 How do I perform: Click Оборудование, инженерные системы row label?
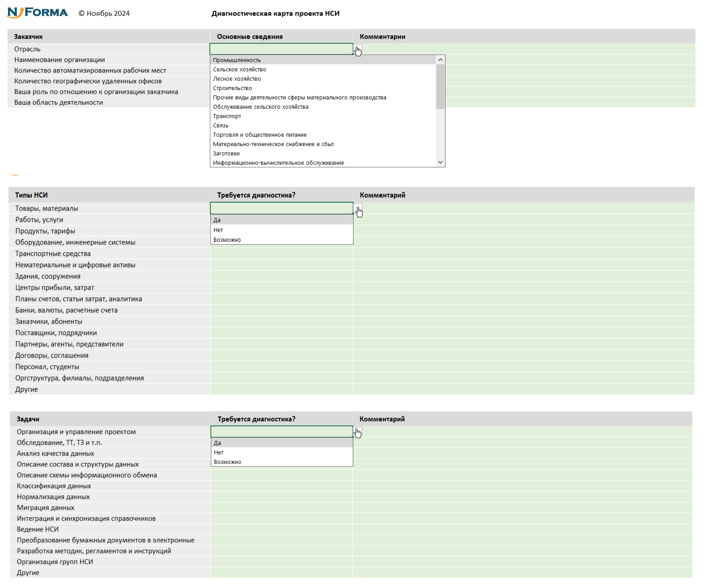tap(75, 243)
